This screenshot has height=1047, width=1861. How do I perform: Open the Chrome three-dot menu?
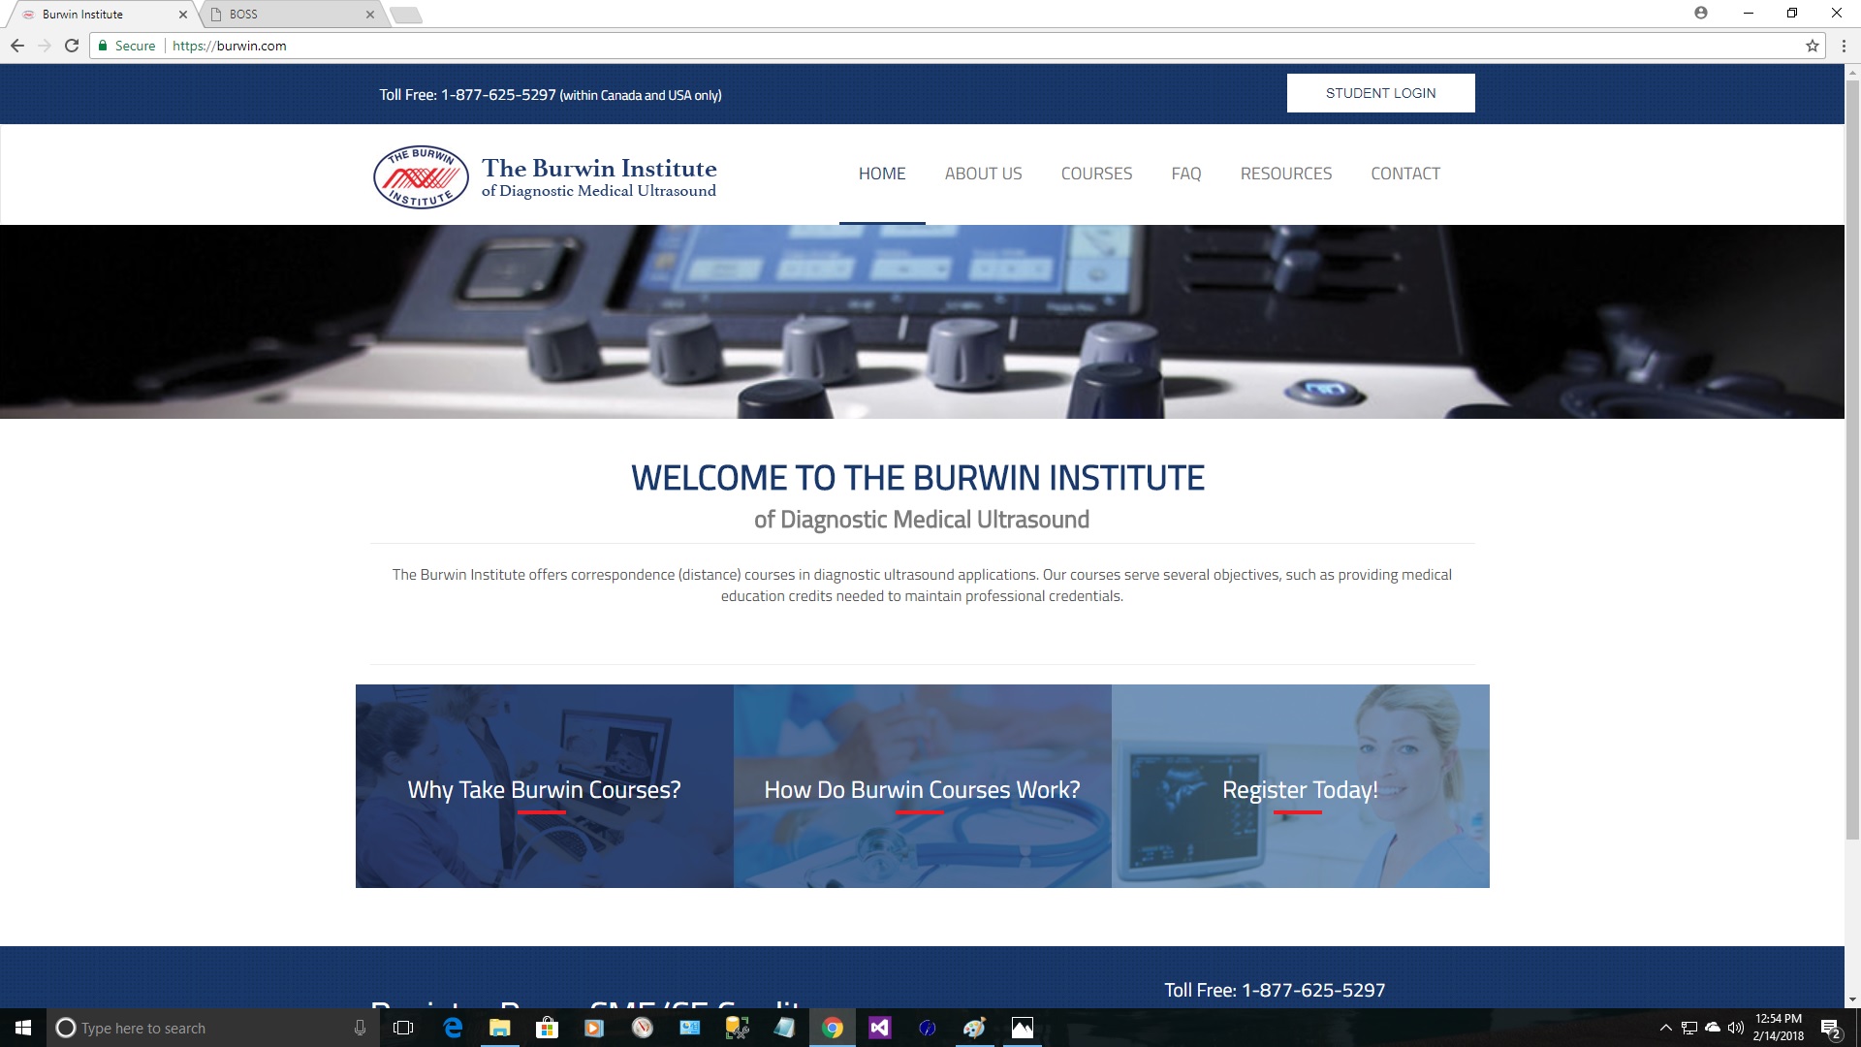coord(1844,46)
